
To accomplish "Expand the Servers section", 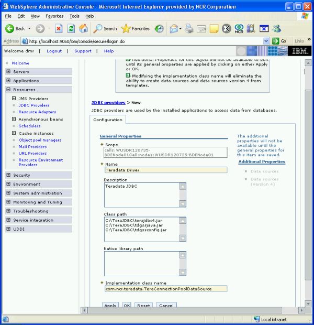I will [x=8, y=71].
